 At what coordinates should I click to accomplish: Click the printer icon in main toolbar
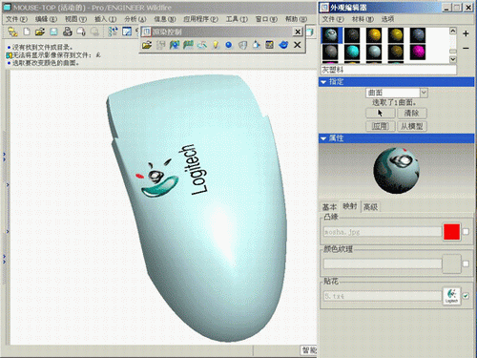(67, 32)
